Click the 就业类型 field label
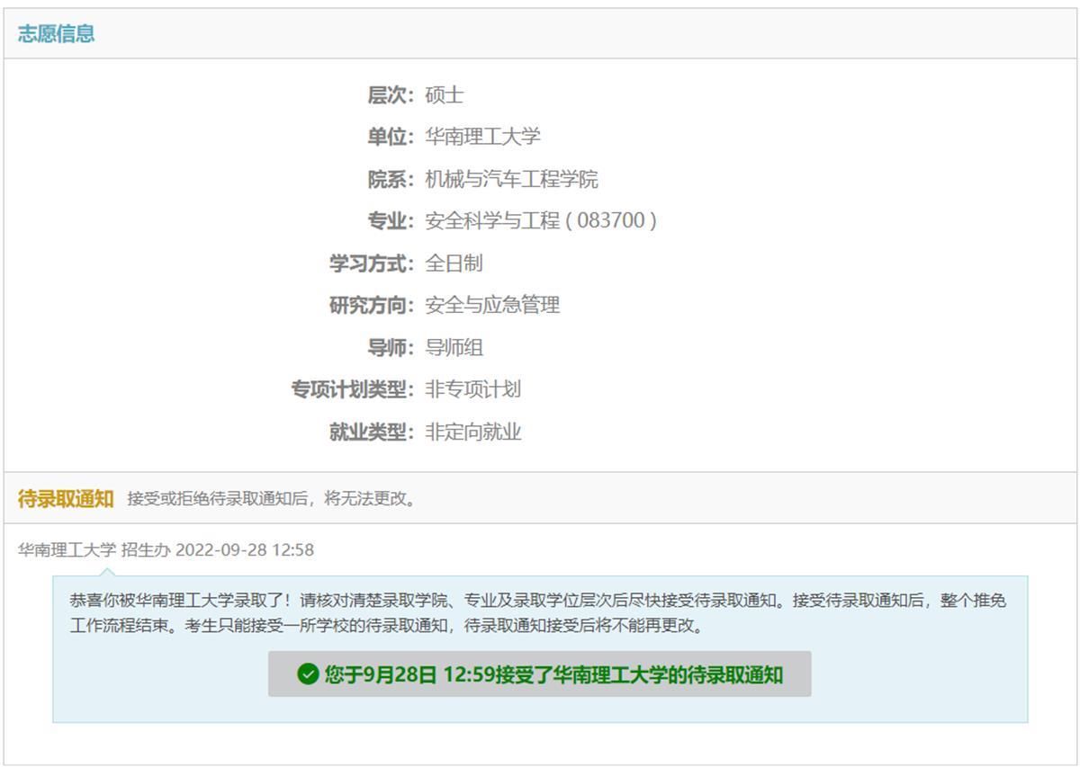Viewport: 1080px width, 767px height. coord(372,433)
